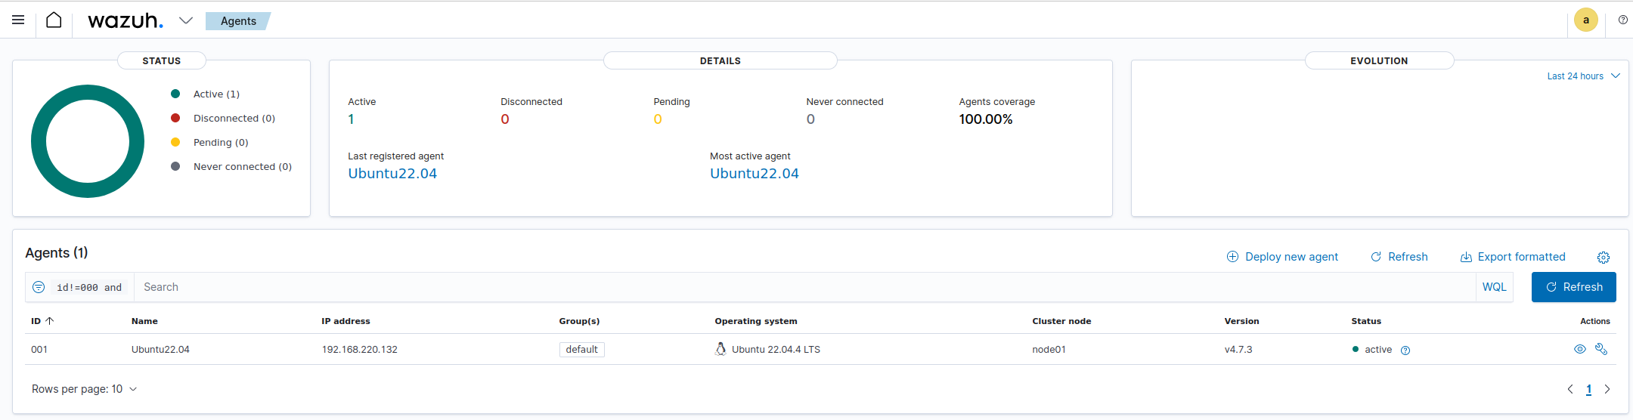Open most active agent Ubuntu22.04
Screen dimensions: 1633x420
pyautogui.click(x=755, y=174)
